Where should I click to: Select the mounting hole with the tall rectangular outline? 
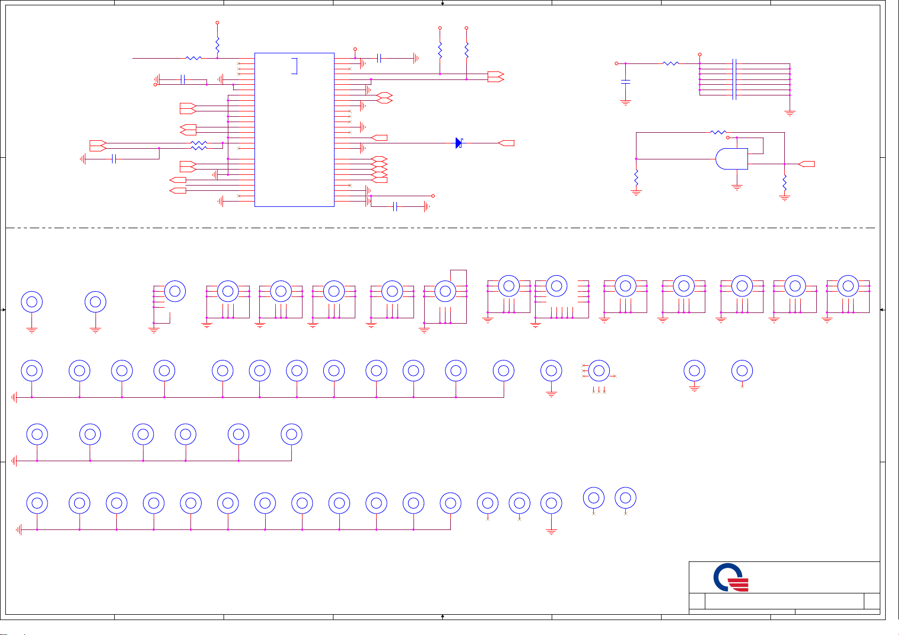coord(445,291)
